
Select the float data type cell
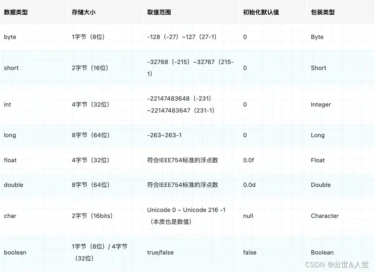[10, 160]
